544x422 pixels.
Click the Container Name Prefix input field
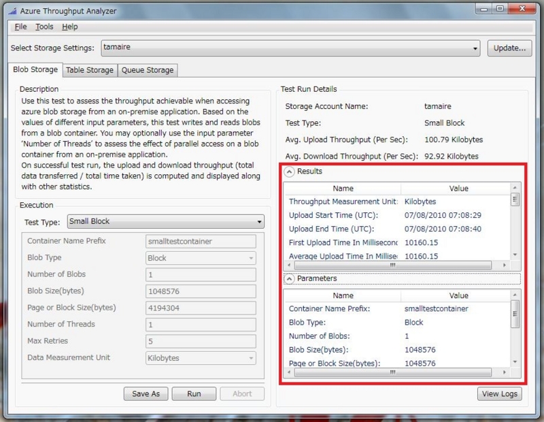[201, 242]
